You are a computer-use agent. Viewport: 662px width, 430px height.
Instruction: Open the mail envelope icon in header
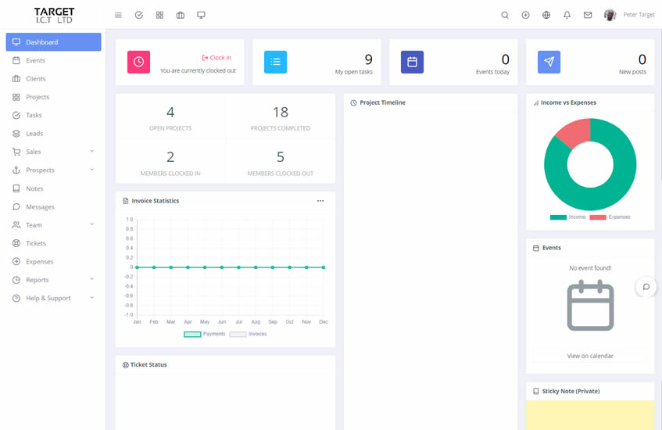click(588, 15)
